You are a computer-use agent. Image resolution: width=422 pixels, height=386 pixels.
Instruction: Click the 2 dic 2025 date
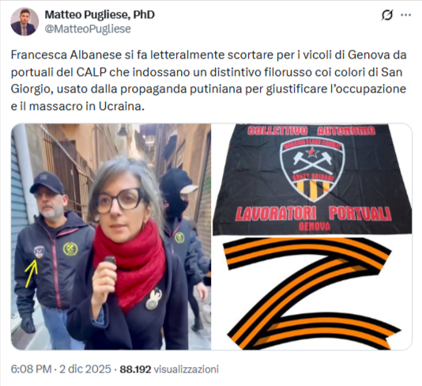click(85, 369)
